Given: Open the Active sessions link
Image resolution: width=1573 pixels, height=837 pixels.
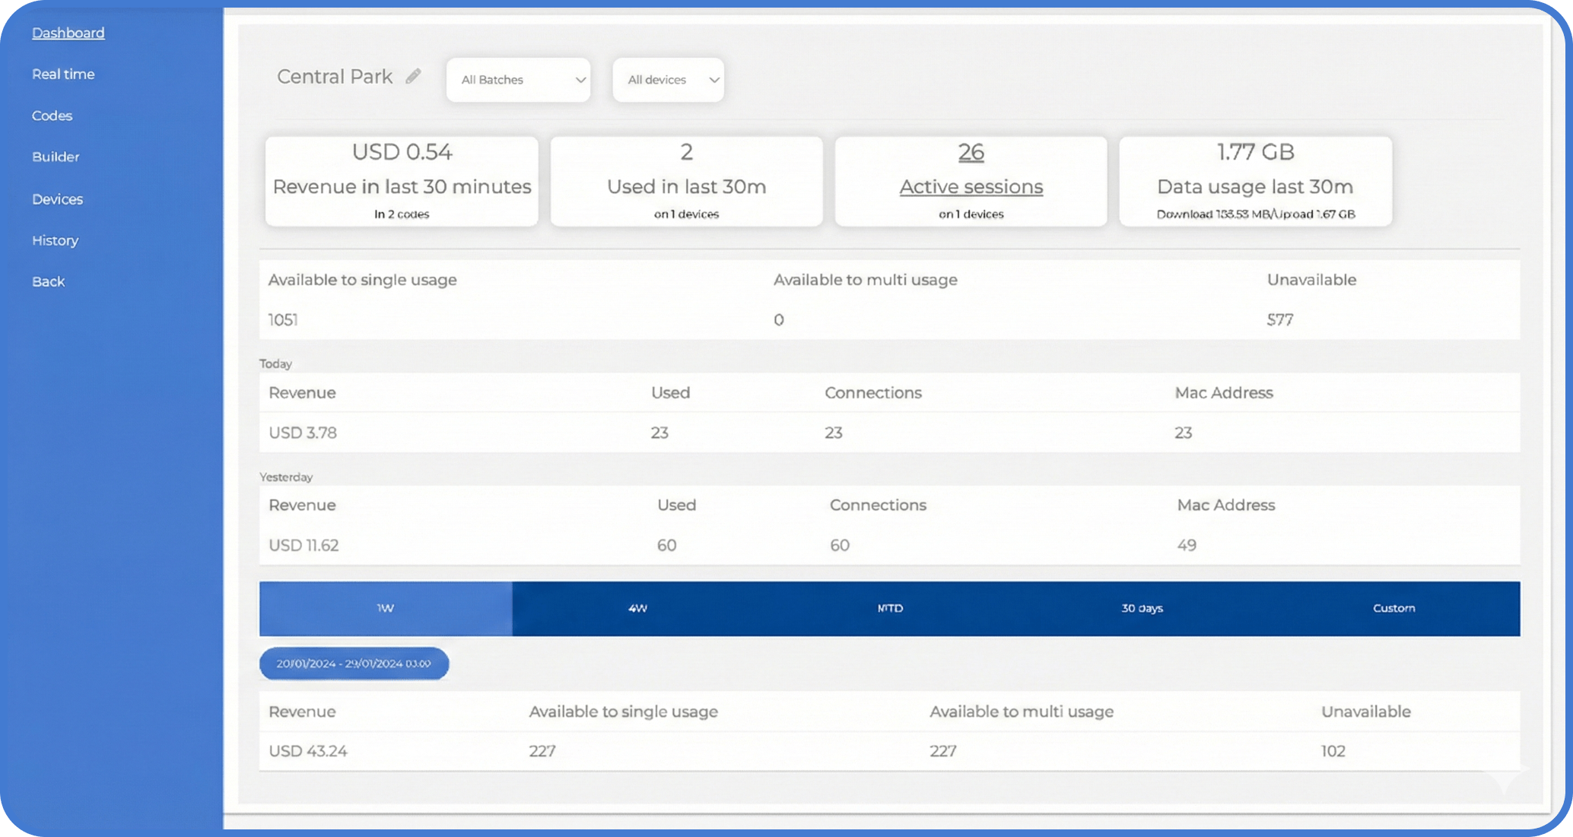Looking at the screenshot, I should [x=971, y=186].
